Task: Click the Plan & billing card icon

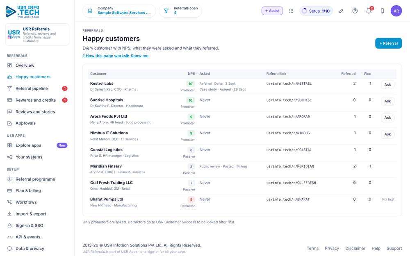Action: [x=9, y=190]
